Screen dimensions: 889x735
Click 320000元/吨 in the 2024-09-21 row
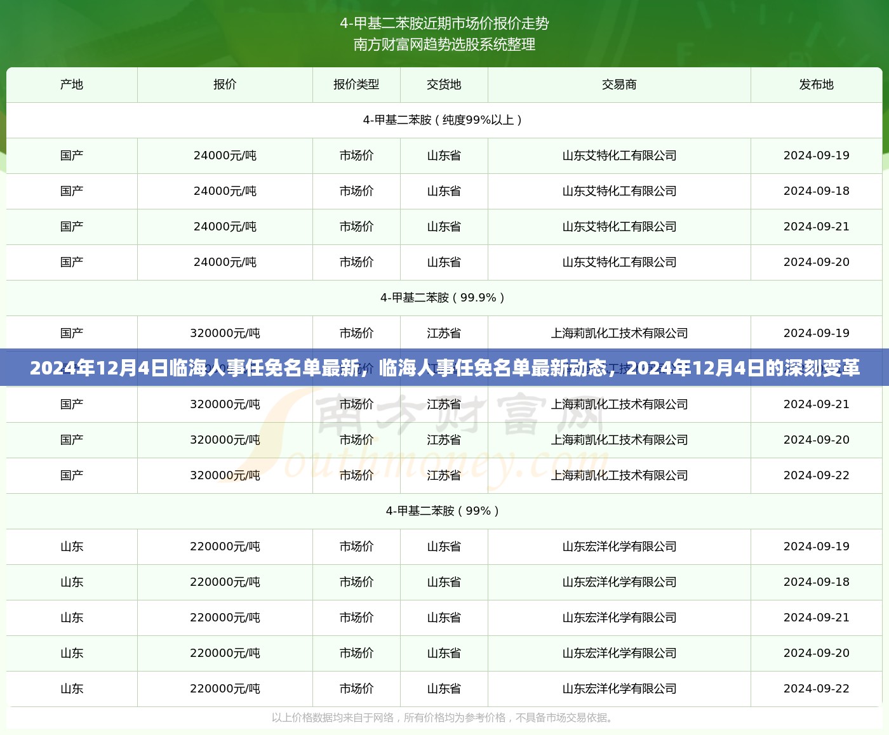(225, 404)
